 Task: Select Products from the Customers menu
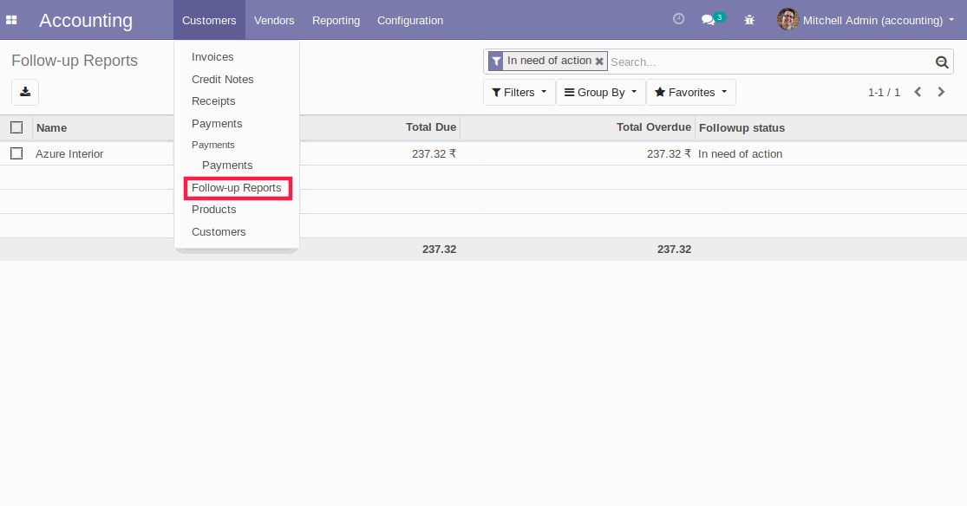click(214, 210)
